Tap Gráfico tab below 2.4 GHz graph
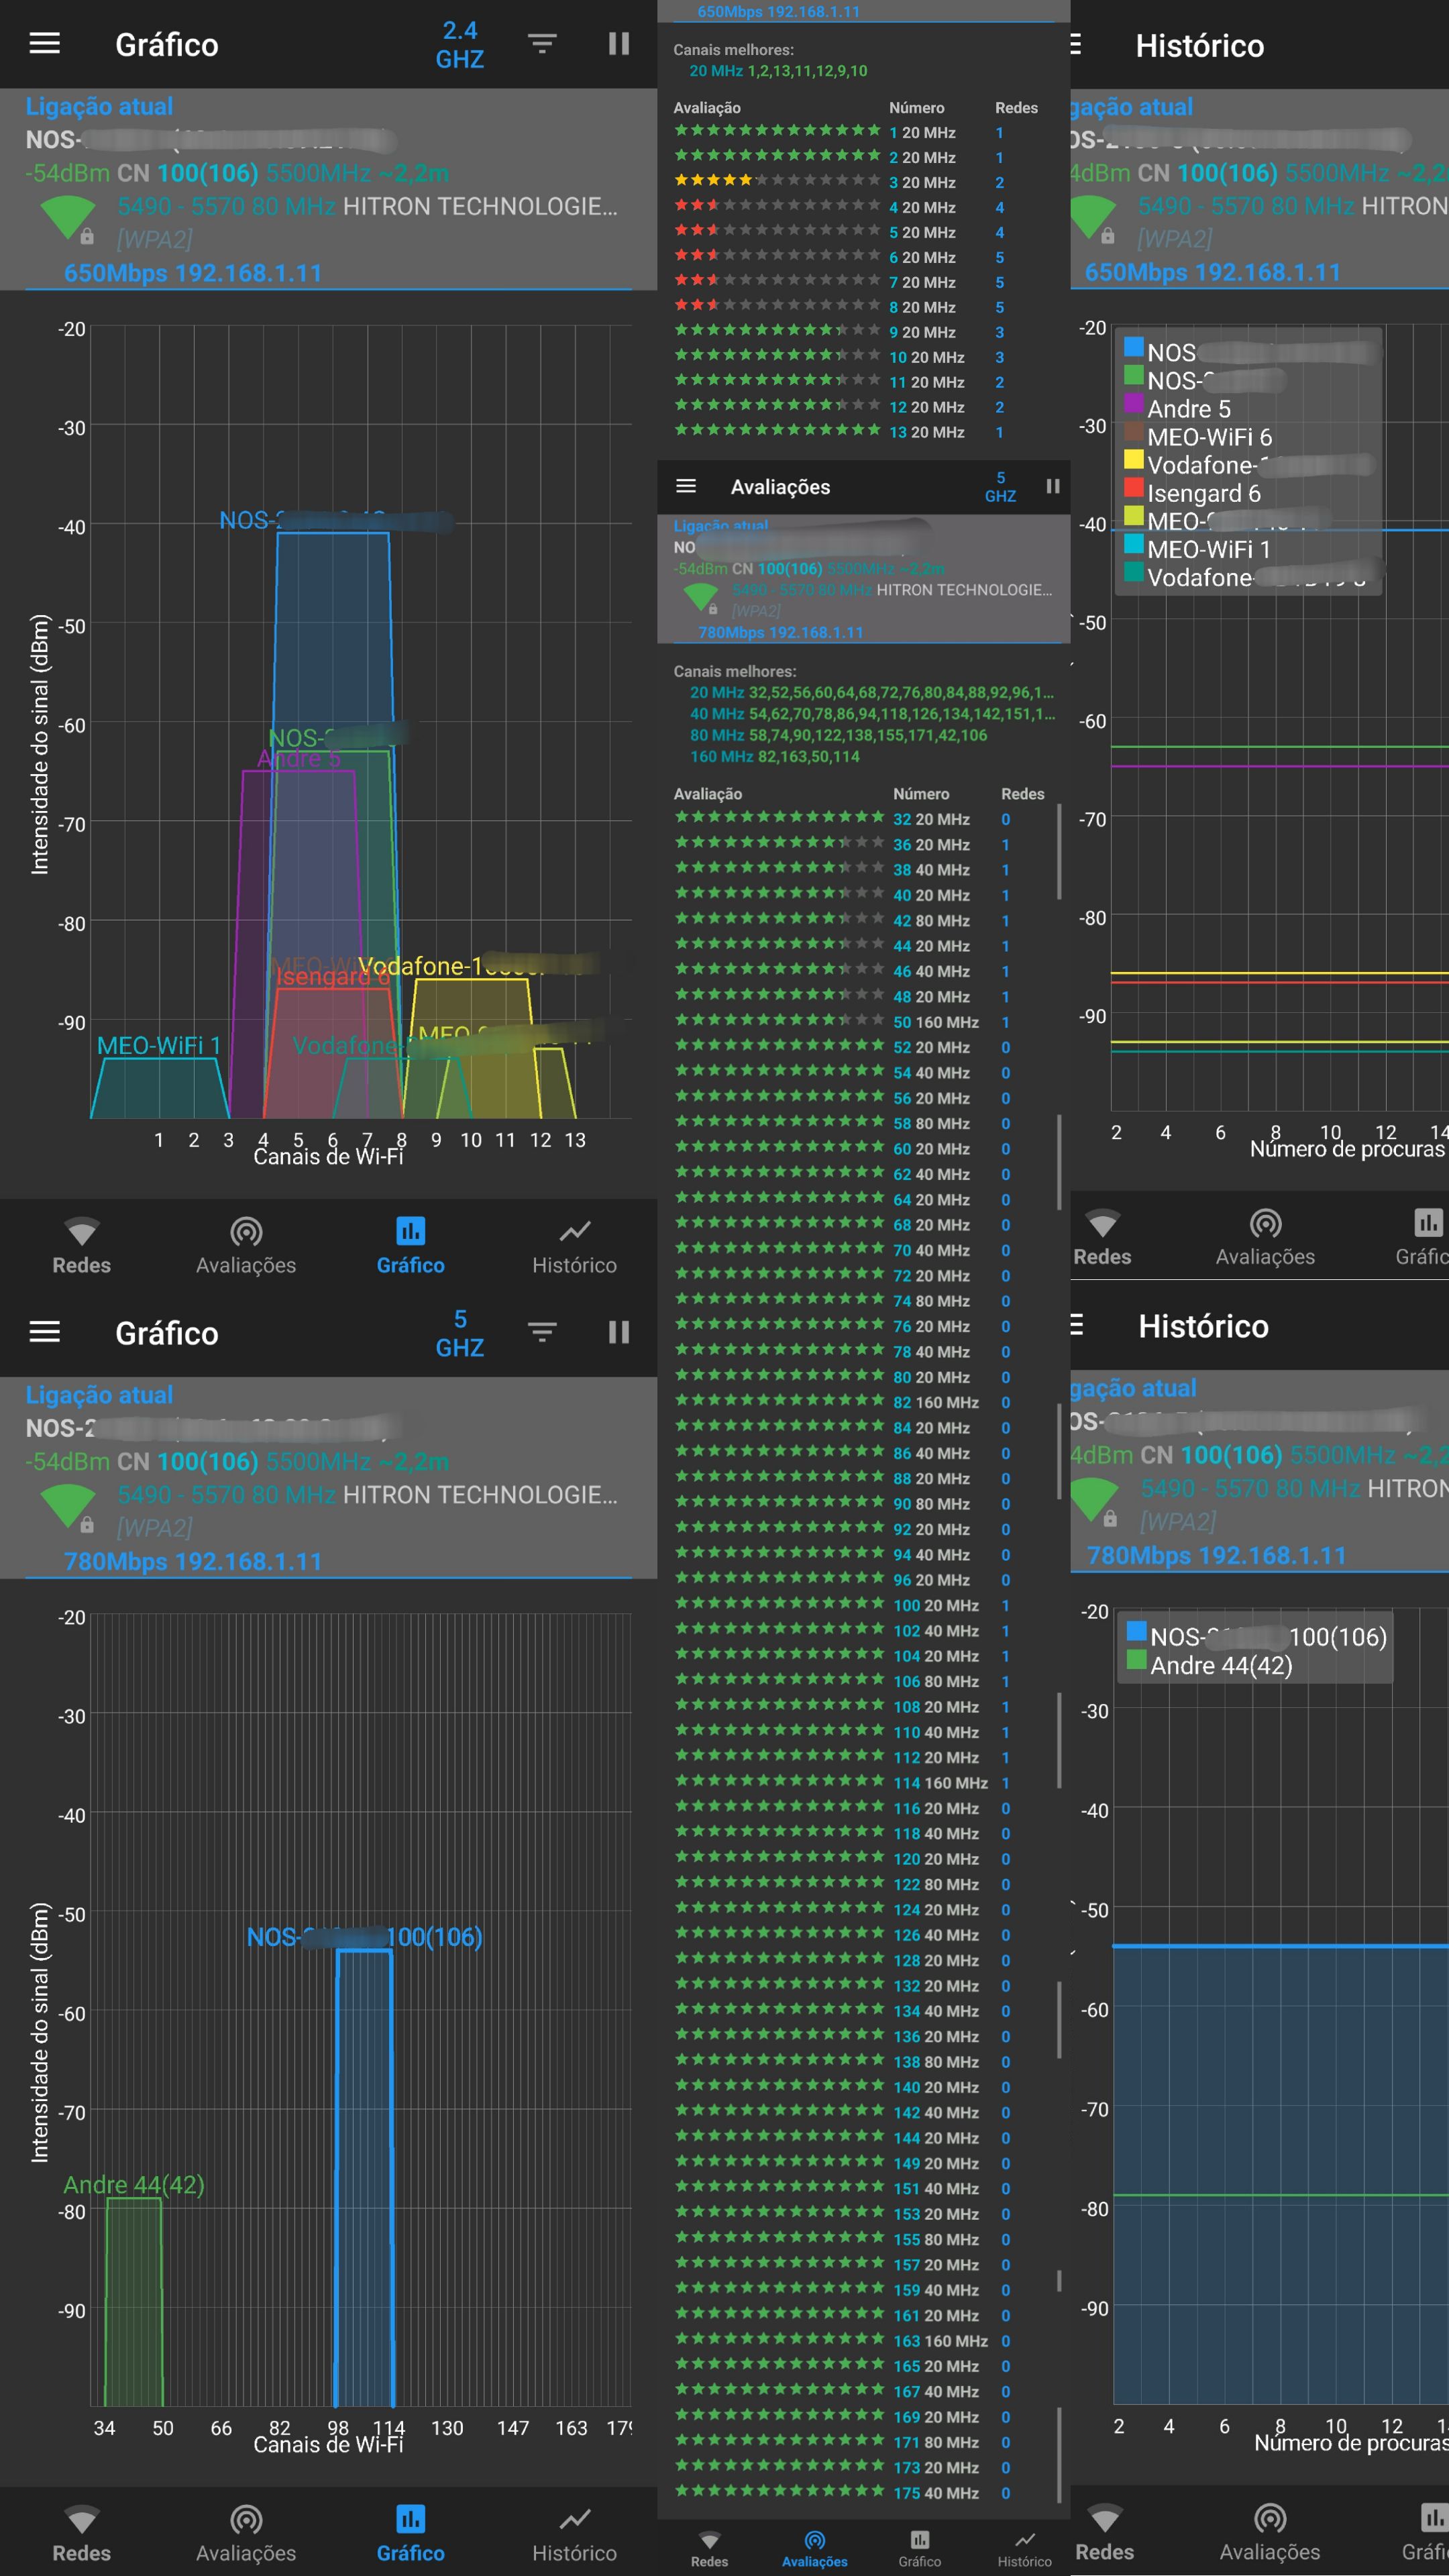 tap(411, 1246)
